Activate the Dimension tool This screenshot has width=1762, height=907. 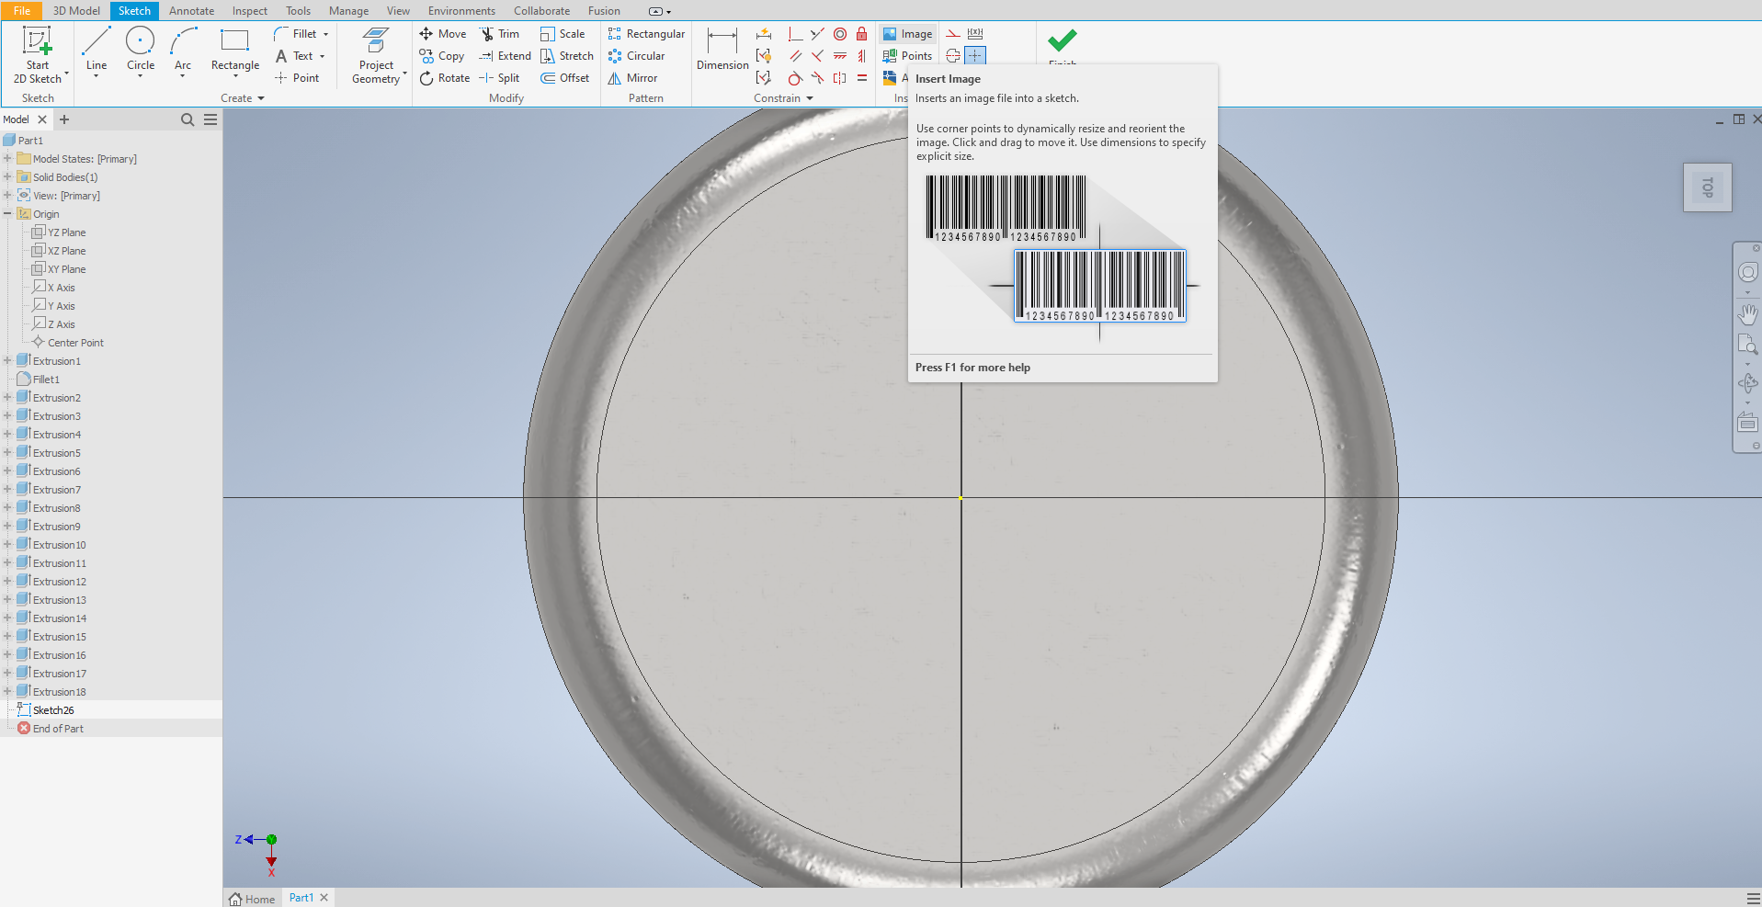(722, 49)
